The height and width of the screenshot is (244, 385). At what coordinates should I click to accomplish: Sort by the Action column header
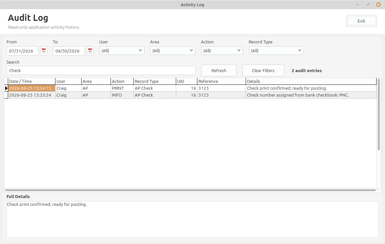(x=122, y=81)
